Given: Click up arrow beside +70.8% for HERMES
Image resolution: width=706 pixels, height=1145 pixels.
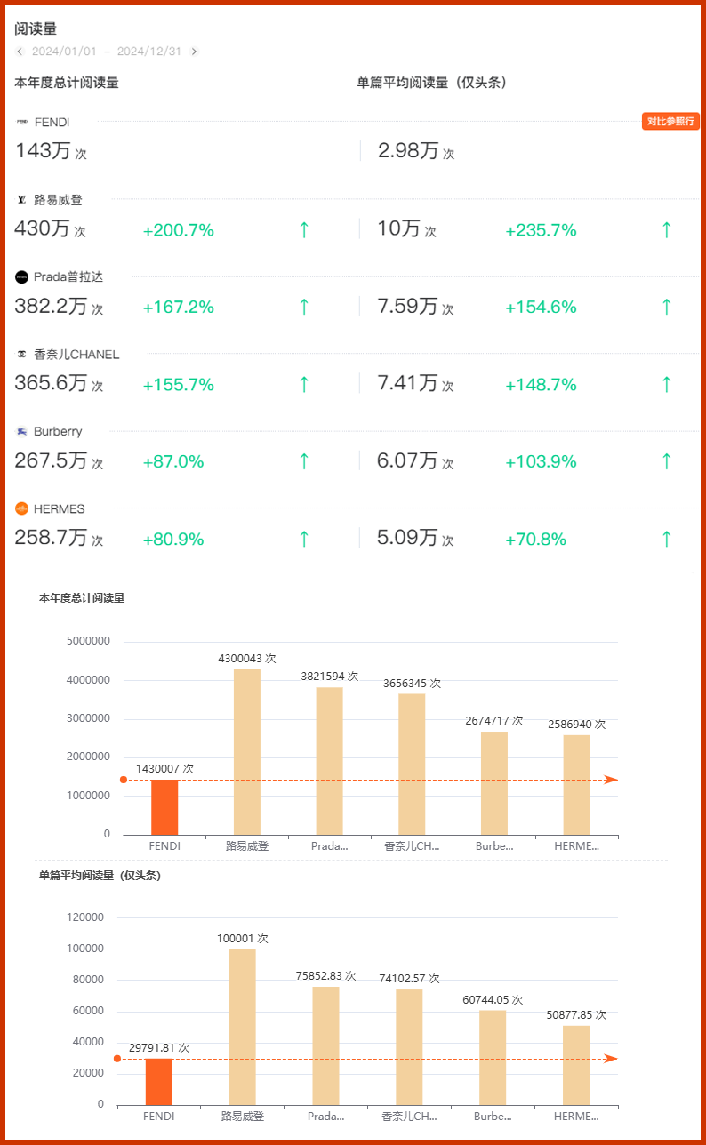Looking at the screenshot, I should [x=667, y=539].
